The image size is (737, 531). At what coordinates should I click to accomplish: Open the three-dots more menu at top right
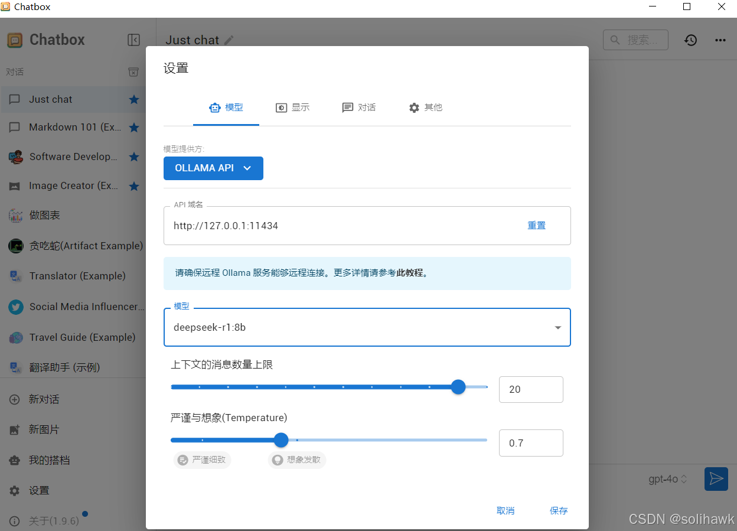point(720,40)
